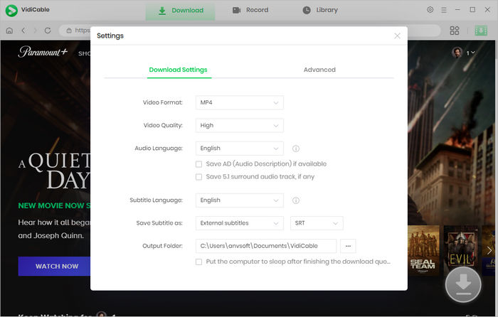Screen dimensions: 498x317
Task: Click the VidiCable logo icon
Action: (x=11, y=10)
